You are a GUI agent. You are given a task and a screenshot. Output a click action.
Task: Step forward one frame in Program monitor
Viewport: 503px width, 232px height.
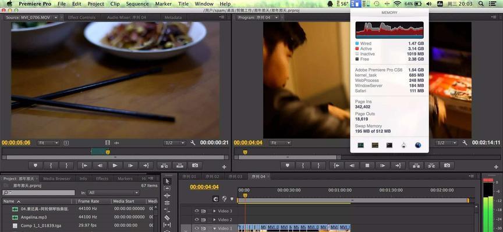382,165
